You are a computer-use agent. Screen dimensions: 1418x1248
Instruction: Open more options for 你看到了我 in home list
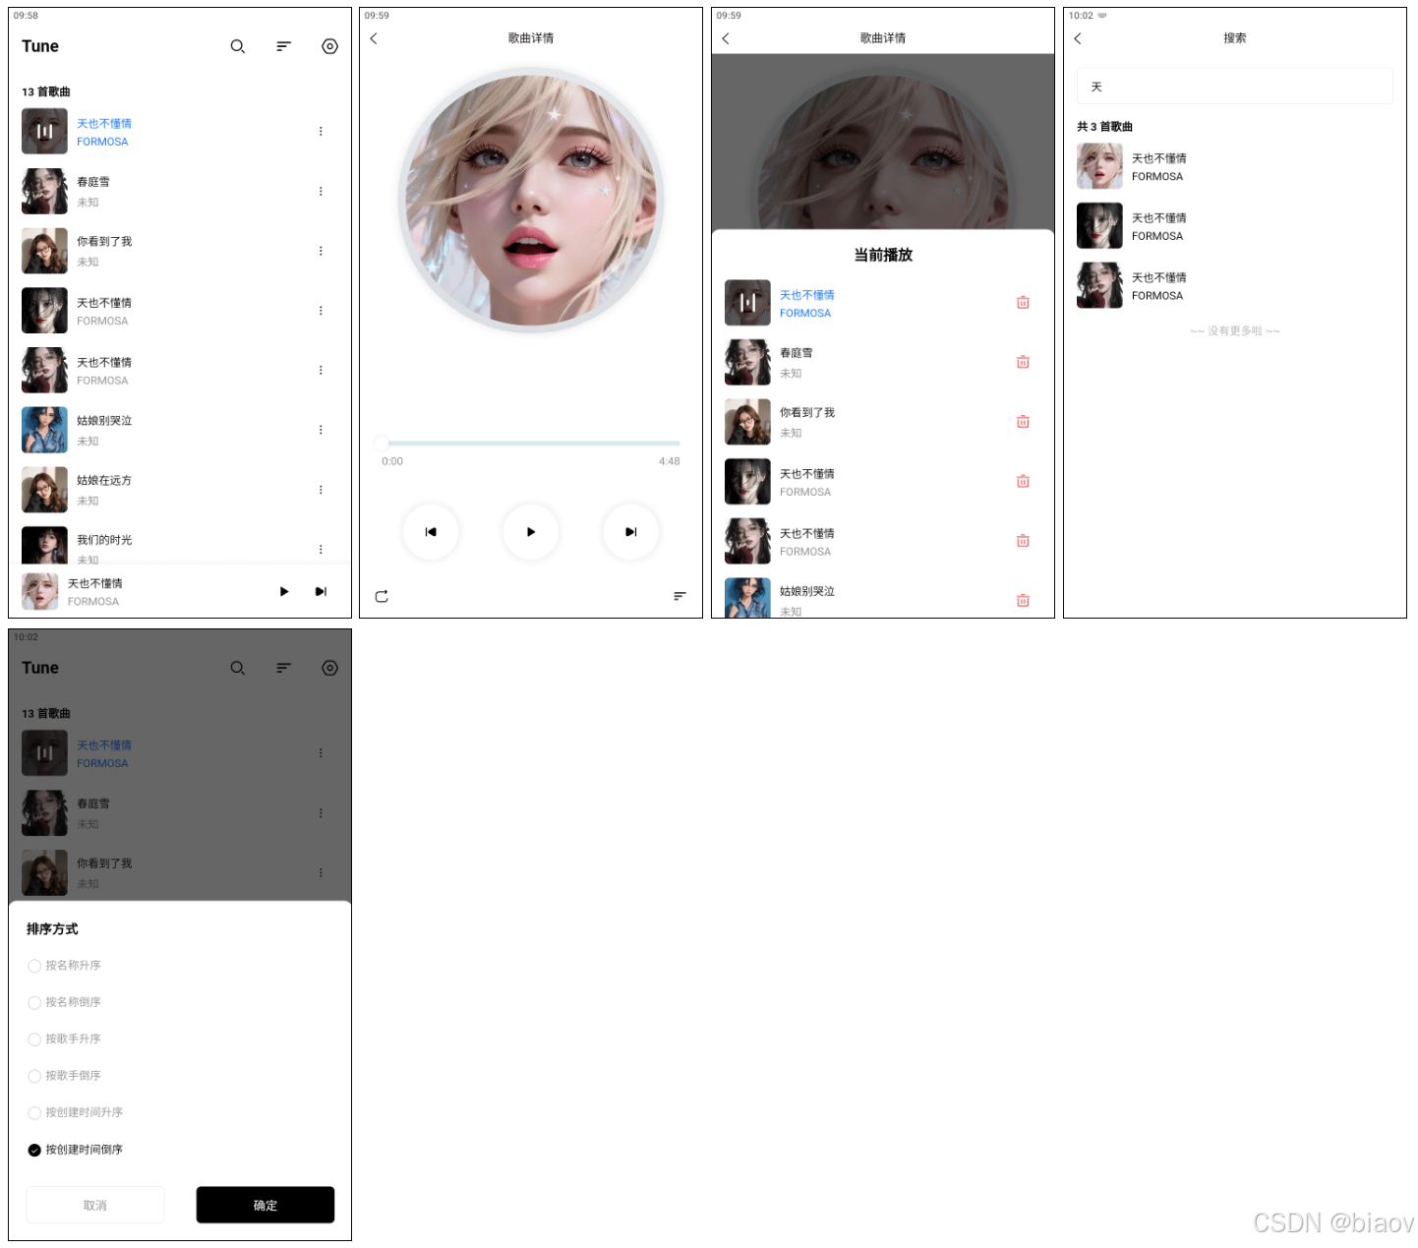pyautogui.click(x=321, y=251)
